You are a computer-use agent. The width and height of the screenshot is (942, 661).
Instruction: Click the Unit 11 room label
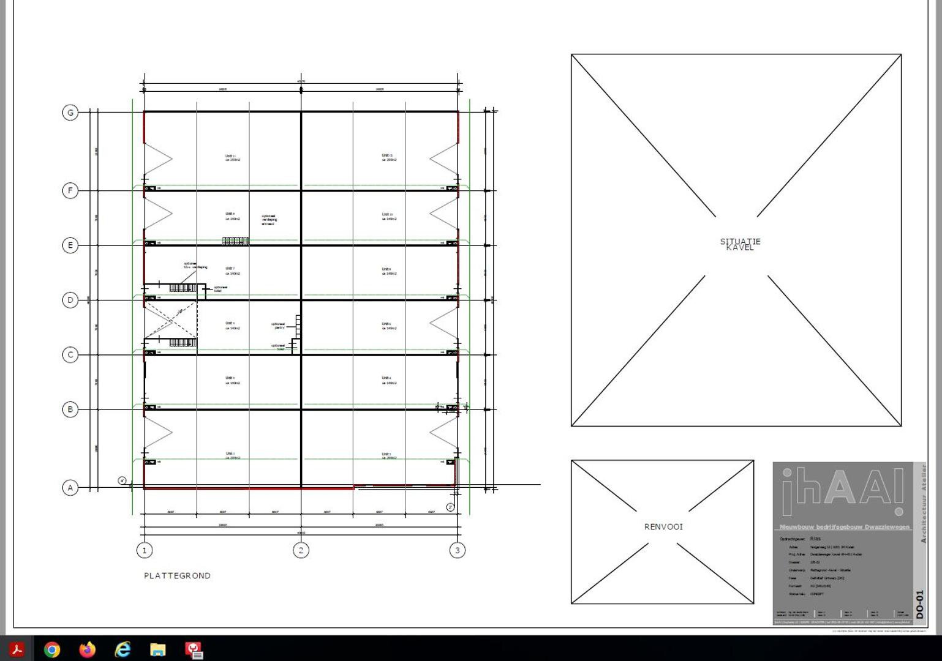pyautogui.click(x=232, y=158)
